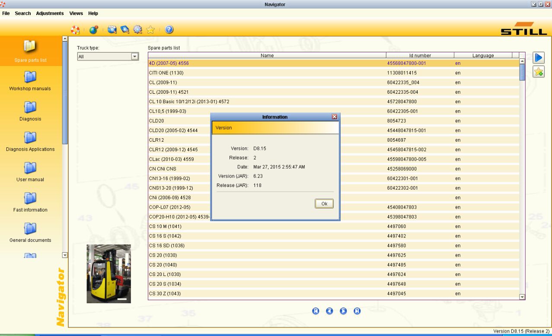The width and height of the screenshot is (552, 336).
Task: Click Id number 45728047800
Action: 402,101
